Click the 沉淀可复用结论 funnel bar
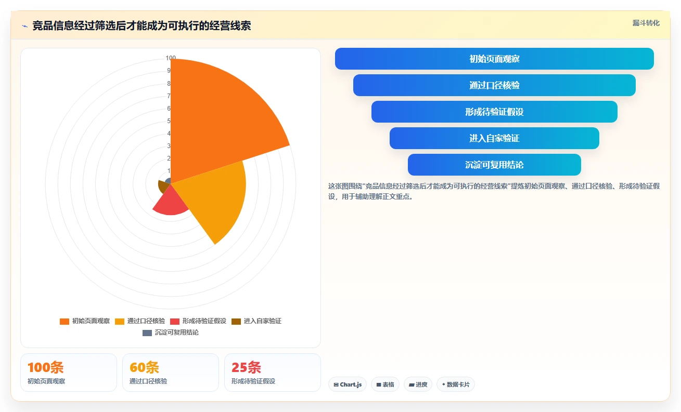Image resolution: width=681 pixels, height=412 pixels. [494, 165]
